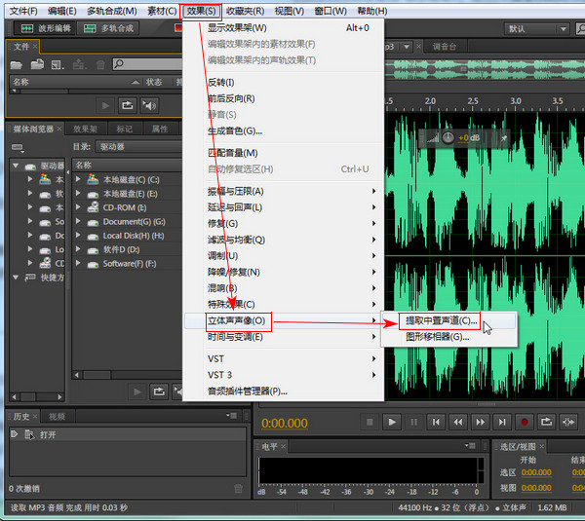The image size is (585, 521).
Task: Open drive shortcut dropdown icon beside 目录
Action: [x=18, y=148]
